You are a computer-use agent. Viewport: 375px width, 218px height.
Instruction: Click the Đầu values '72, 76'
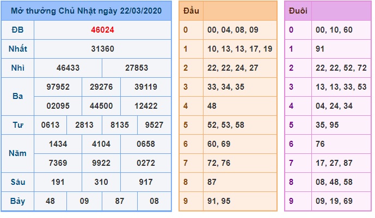point(219,163)
